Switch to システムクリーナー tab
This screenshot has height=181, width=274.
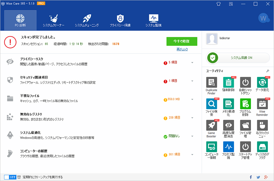coord(53,20)
